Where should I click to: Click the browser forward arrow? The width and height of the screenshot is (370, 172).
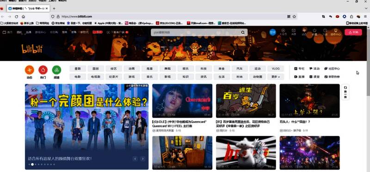coord(9,17)
